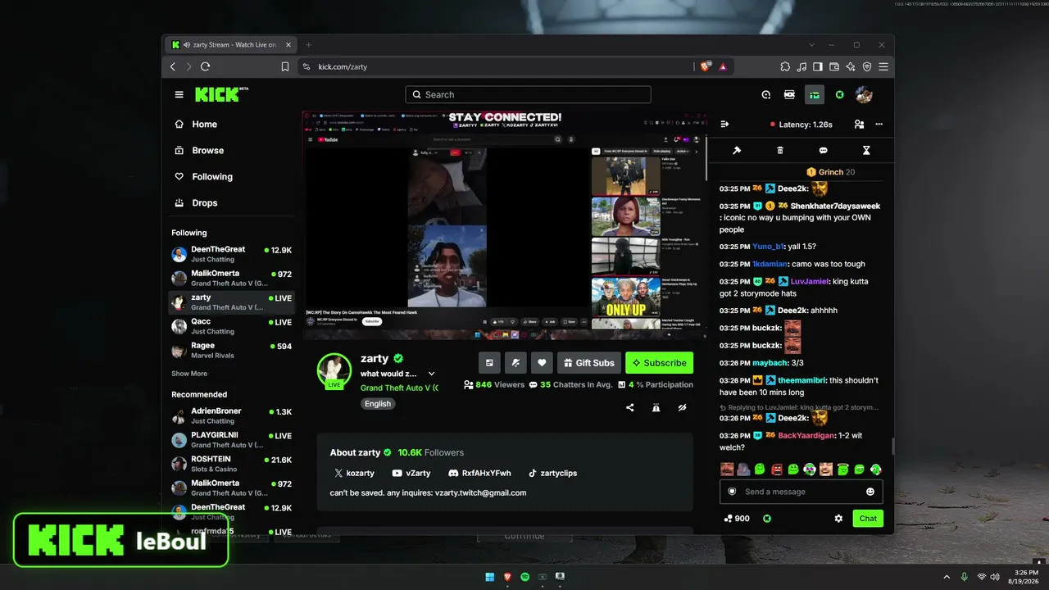Open AdrienBroner in Recommended list
The height and width of the screenshot is (590, 1049).
click(x=232, y=415)
